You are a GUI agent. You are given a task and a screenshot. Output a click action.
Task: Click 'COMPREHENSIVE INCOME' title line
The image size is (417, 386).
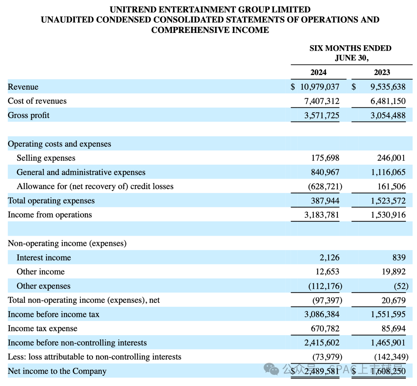coord(210,30)
